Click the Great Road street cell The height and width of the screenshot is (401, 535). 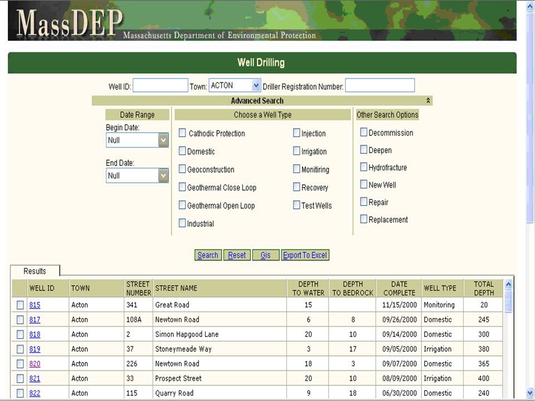pos(220,305)
